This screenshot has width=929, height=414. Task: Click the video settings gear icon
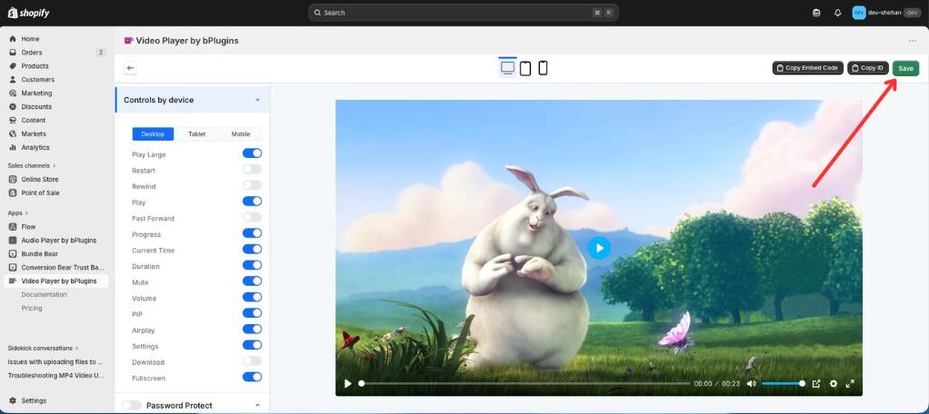(833, 384)
